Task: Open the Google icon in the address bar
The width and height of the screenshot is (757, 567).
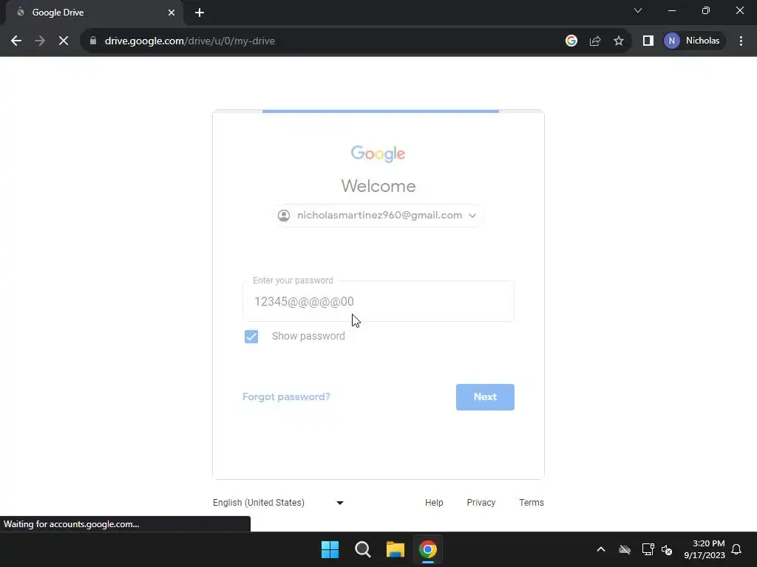Action: (571, 41)
